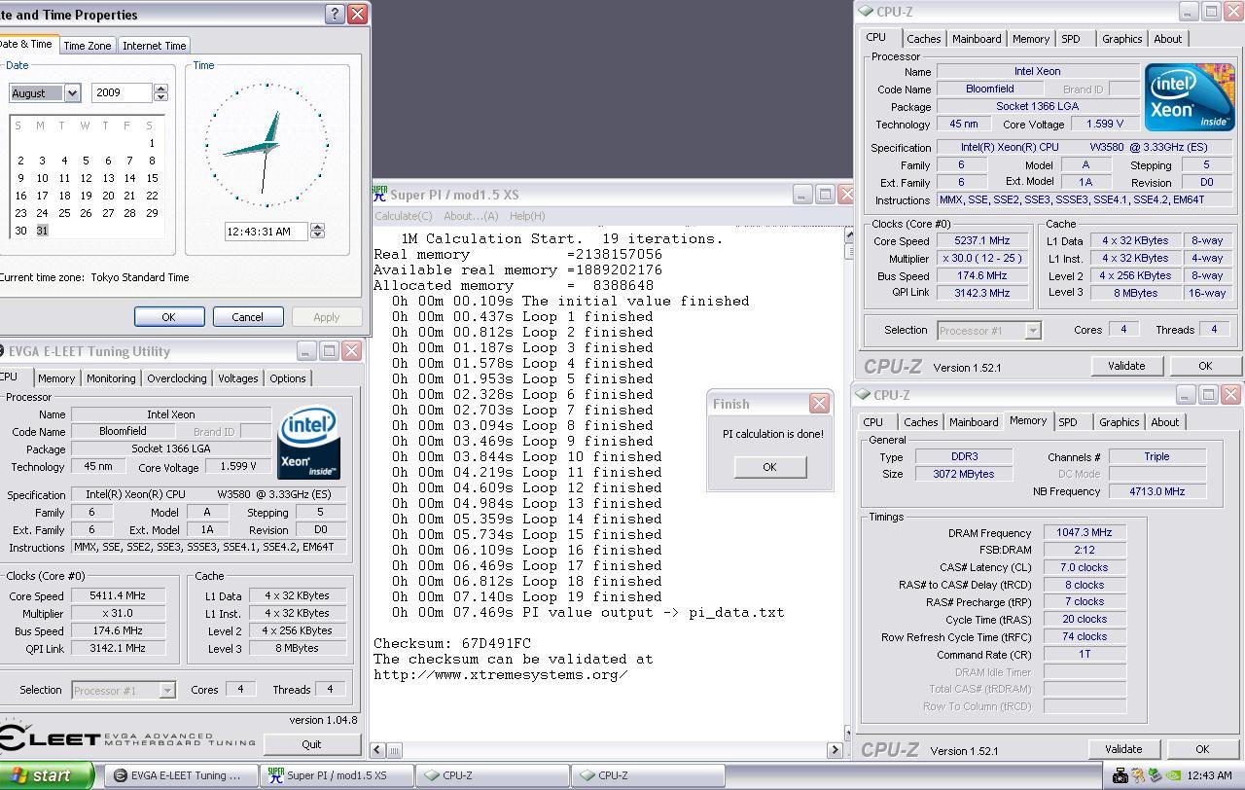Screen dimensions: 1245x790
Task: Open Graphics tab in top CPU-Z
Action: pos(1121,39)
